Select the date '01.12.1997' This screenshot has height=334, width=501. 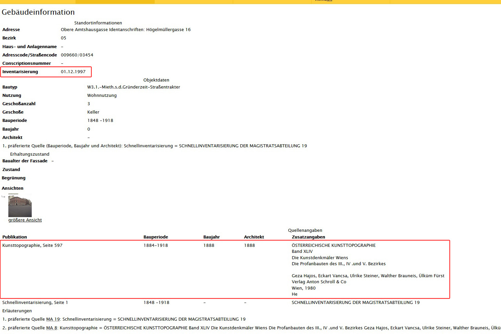coord(73,71)
